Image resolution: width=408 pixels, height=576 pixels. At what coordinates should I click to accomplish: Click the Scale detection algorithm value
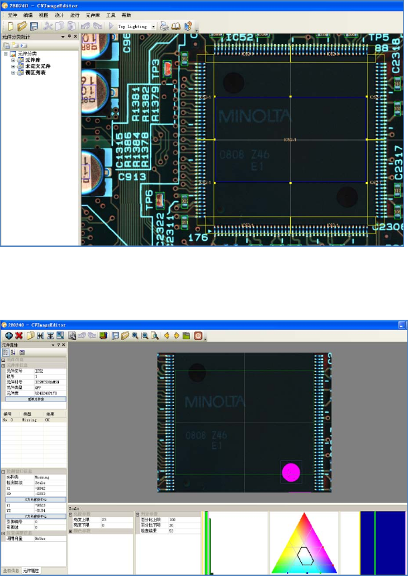coord(50,483)
